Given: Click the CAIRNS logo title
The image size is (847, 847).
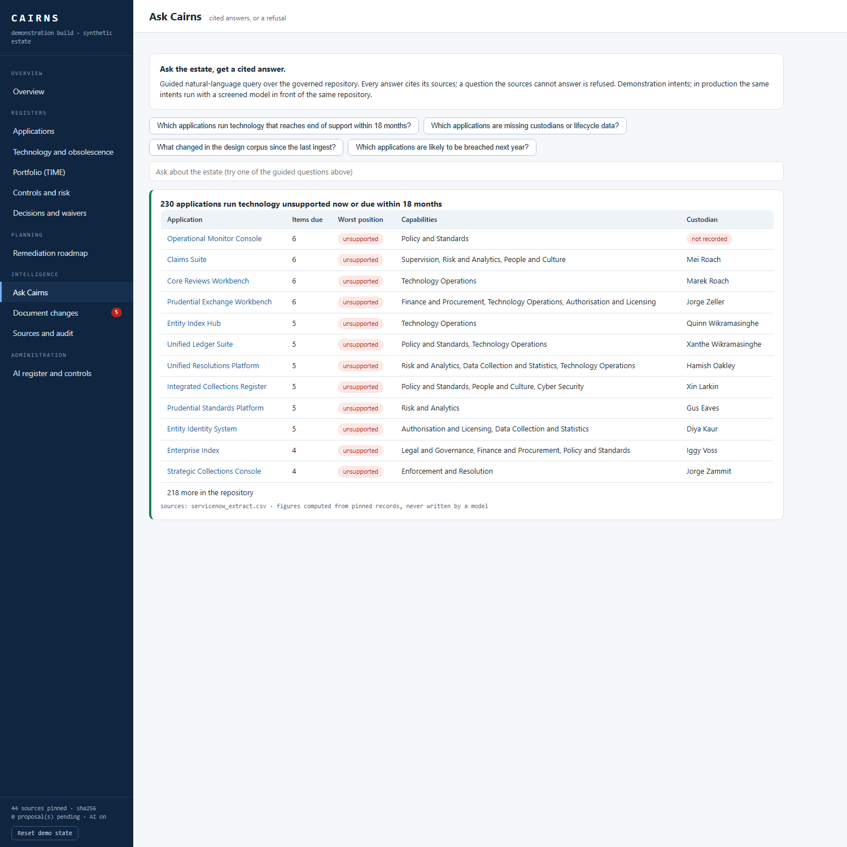Looking at the screenshot, I should [x=35, y=19].
